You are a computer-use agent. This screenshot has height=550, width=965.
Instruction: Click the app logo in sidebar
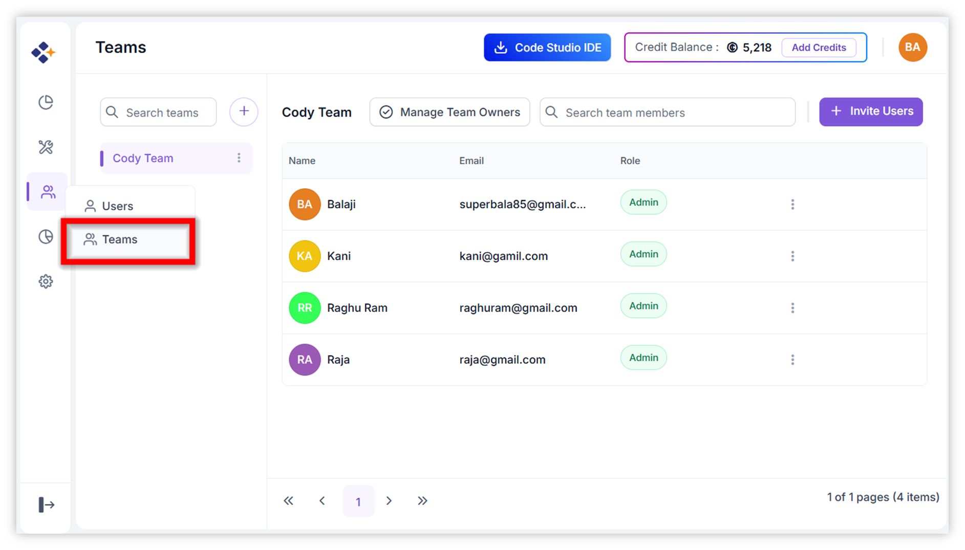(x=44, y=52)
